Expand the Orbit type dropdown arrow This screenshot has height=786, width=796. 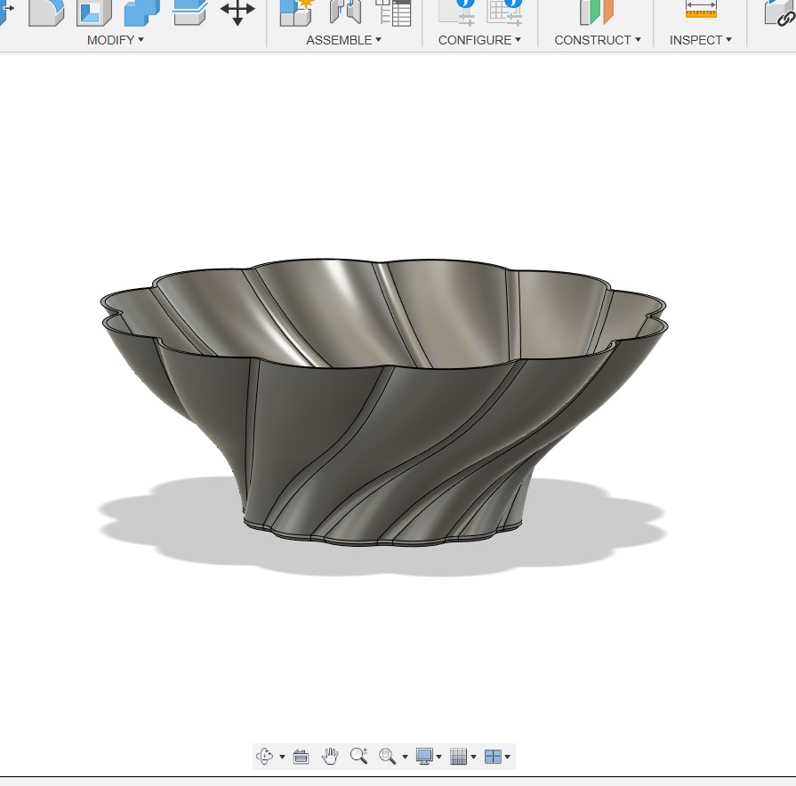click(x=282, y=757)
